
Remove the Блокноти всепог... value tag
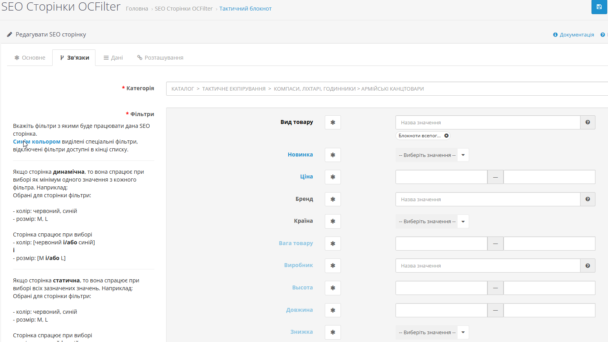coord(446,136)
